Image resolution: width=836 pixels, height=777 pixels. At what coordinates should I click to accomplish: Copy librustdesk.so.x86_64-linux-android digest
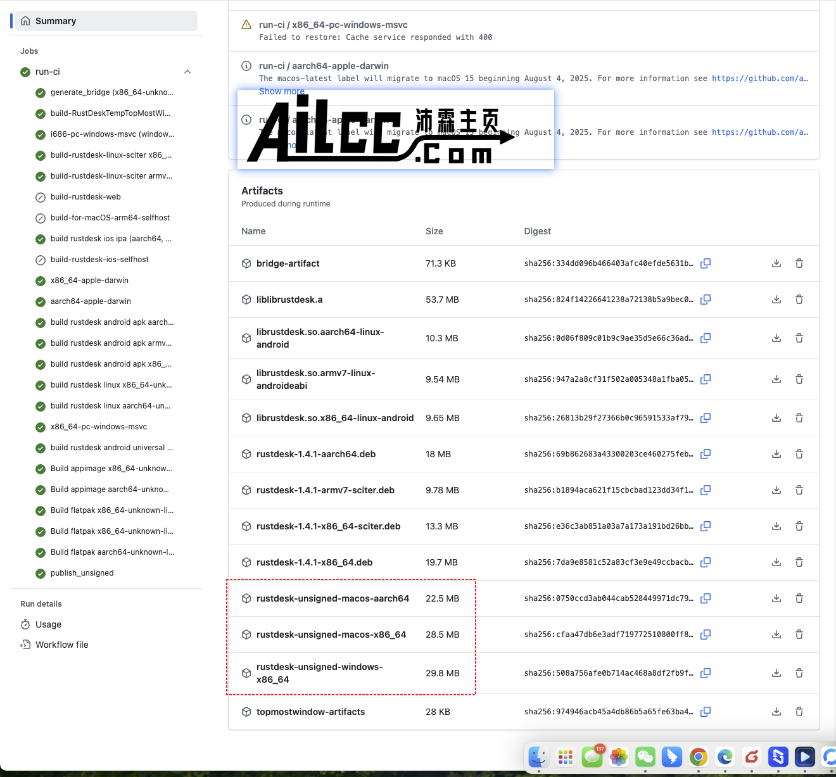(706, 418)
